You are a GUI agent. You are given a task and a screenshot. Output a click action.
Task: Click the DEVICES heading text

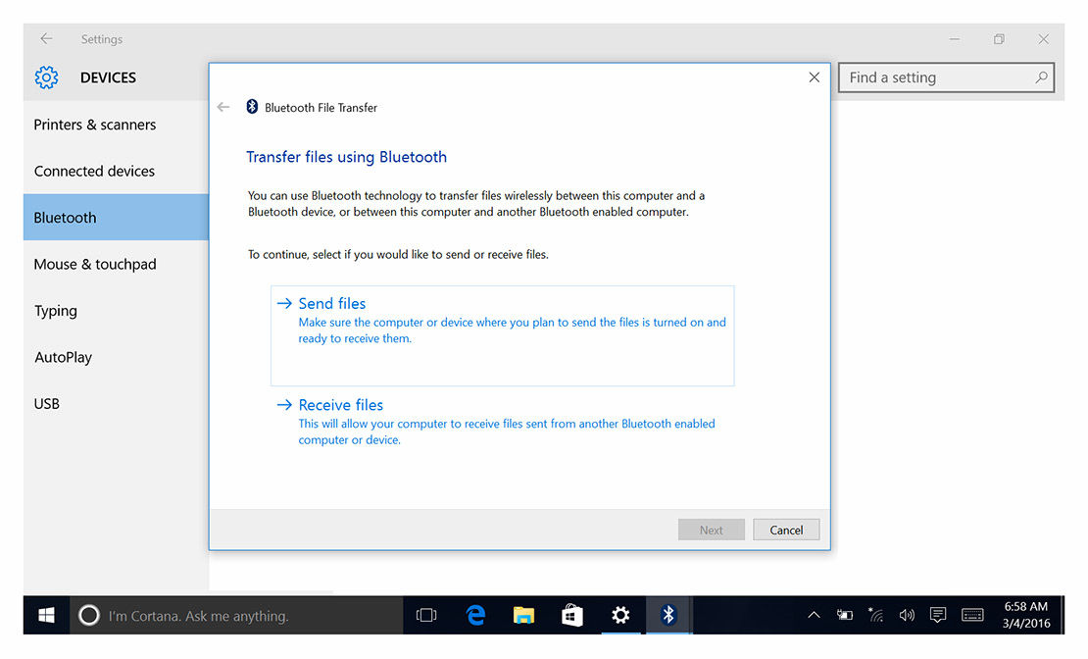point(108,77)
